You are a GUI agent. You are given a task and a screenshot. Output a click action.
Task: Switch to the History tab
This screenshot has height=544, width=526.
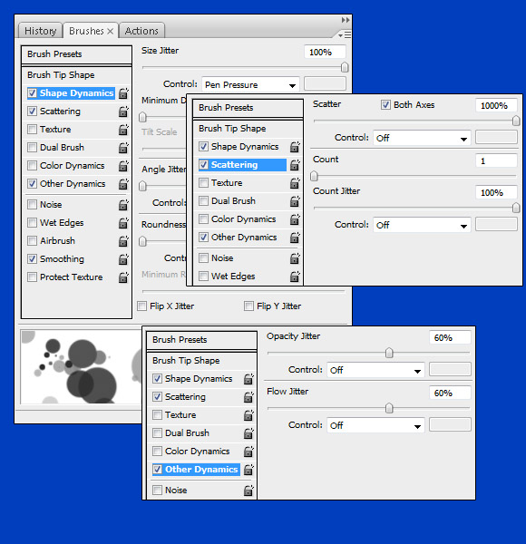[x=40, y=31]
